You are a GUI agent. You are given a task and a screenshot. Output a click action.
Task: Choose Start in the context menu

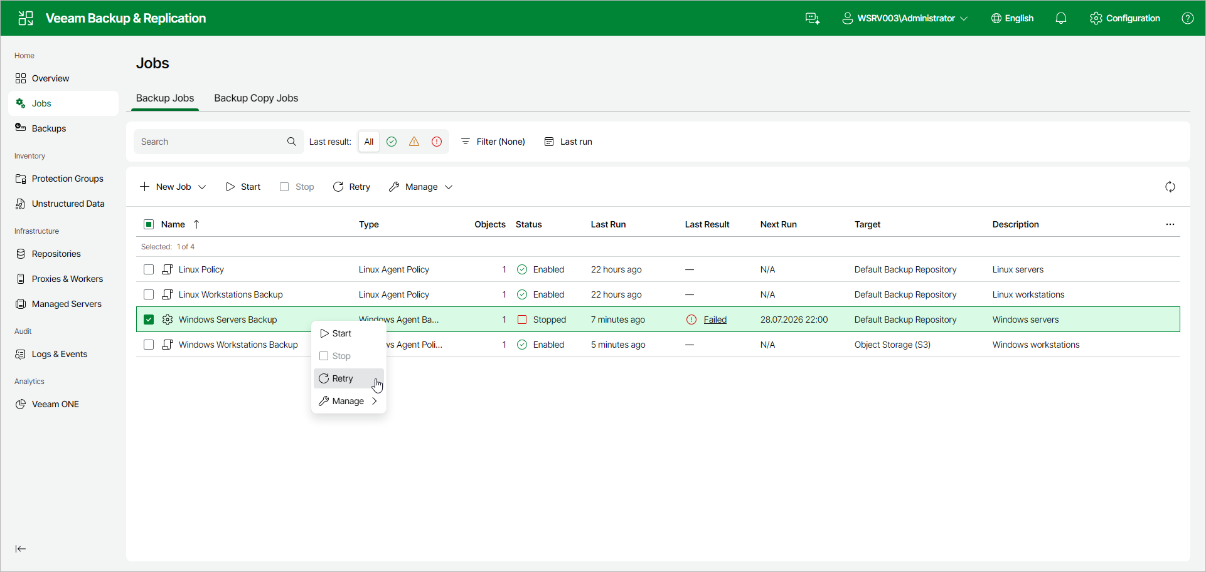(349, 333)
